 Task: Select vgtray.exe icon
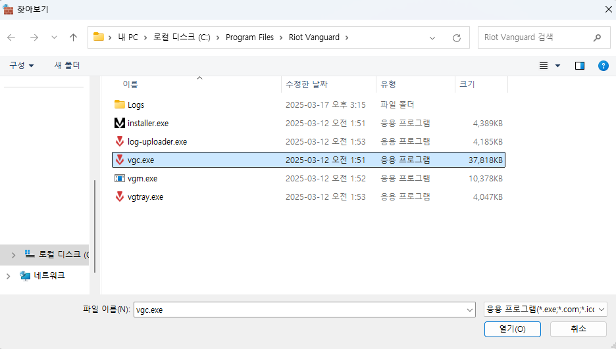pyautogui.click(x=119, y=197)
